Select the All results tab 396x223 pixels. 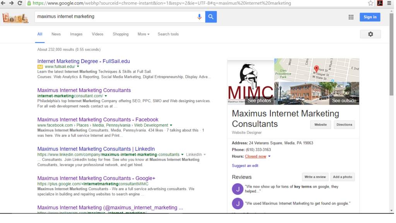point(40,34)
